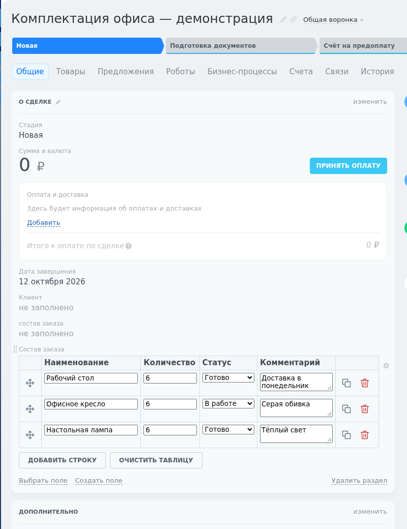Edit comment Доставка в понедельник

click(296, 382)
